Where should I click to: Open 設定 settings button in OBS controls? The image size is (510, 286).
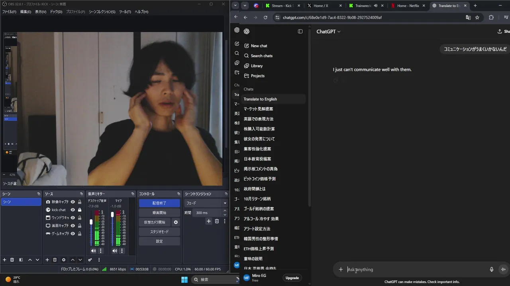tap(159, 241)
